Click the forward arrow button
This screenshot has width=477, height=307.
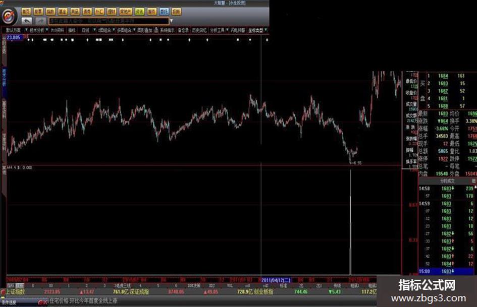[x=40, y=21]
